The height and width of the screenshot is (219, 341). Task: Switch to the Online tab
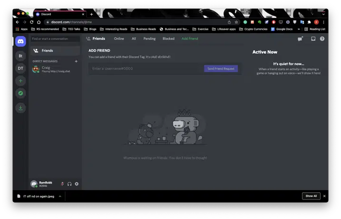coord(119,38)
